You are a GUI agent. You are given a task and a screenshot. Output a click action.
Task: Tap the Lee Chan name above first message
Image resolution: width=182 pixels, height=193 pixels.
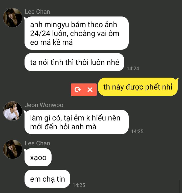point(37,12)
